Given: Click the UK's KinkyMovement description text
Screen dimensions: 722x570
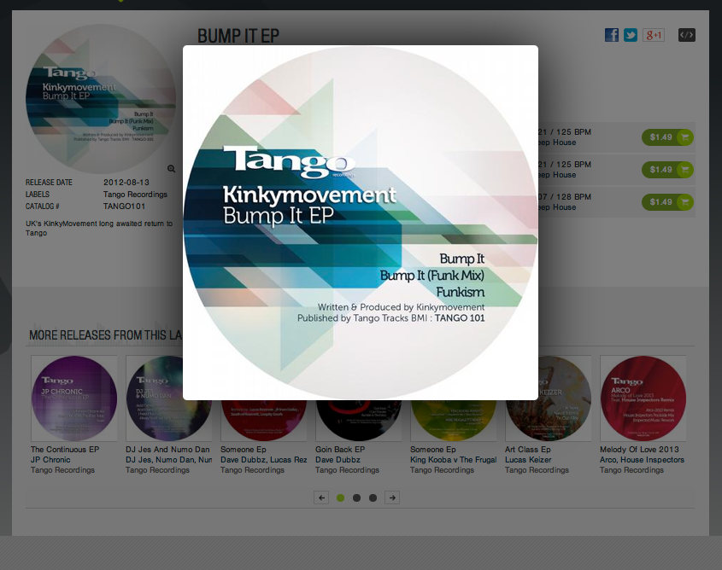Looking at the screenshot, I should coord(99,228).
